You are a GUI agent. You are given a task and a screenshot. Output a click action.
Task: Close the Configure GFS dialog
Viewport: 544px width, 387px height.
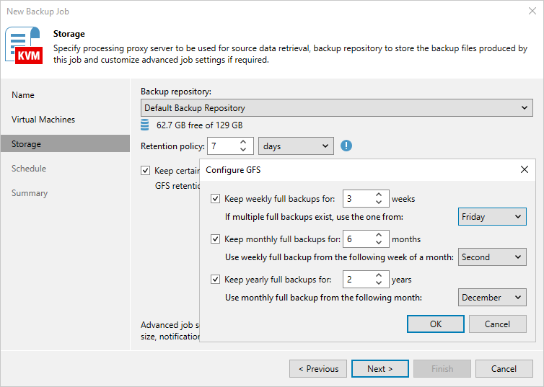[525, 170]
